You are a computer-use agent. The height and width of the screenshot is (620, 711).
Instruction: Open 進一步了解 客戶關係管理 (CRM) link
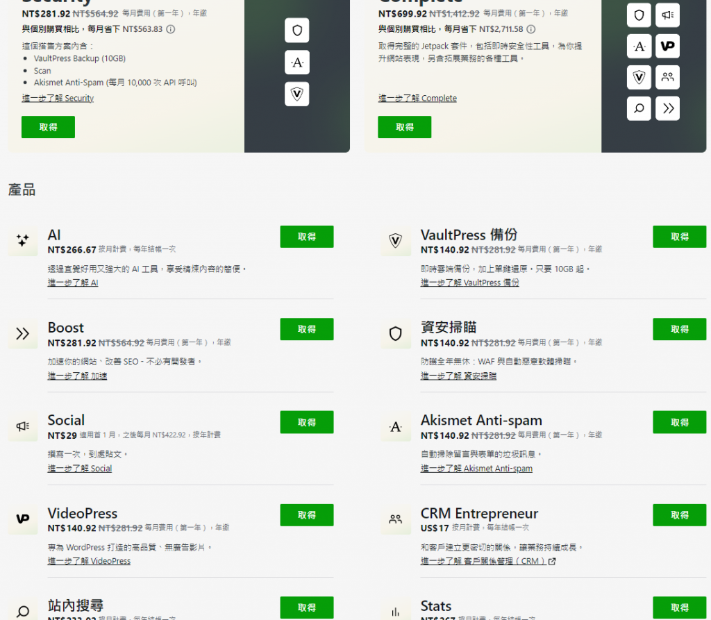point(488,561)
